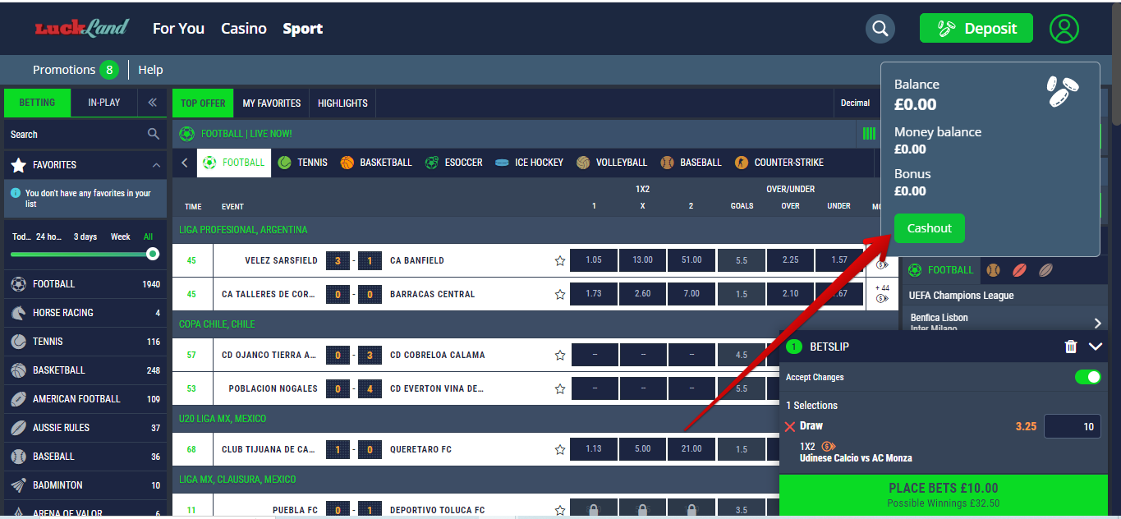Clear betslip with trash icon
The width and height of the screenshot is (1121, 519).
(1071, 347)
